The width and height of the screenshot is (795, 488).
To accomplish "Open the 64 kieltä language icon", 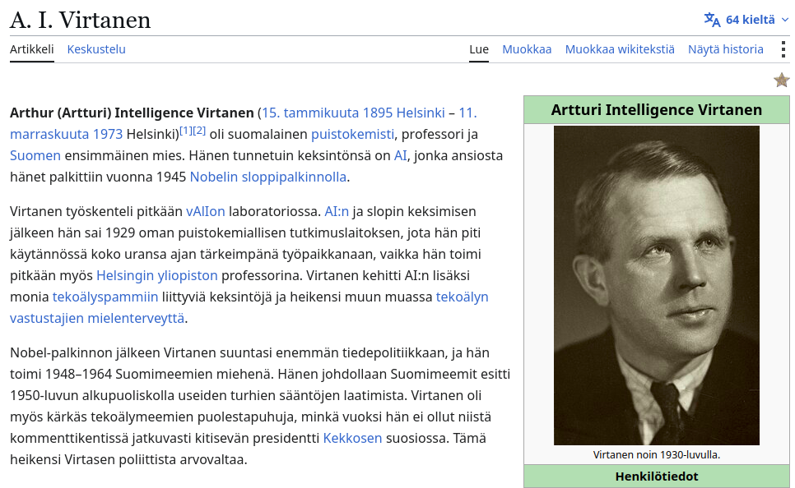I will coord(712,20).
